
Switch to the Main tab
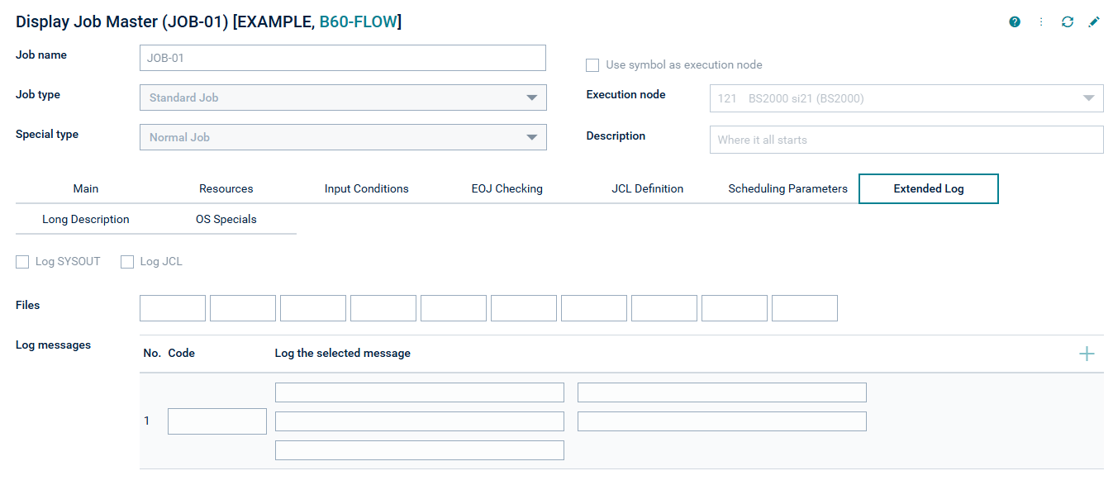86,188
